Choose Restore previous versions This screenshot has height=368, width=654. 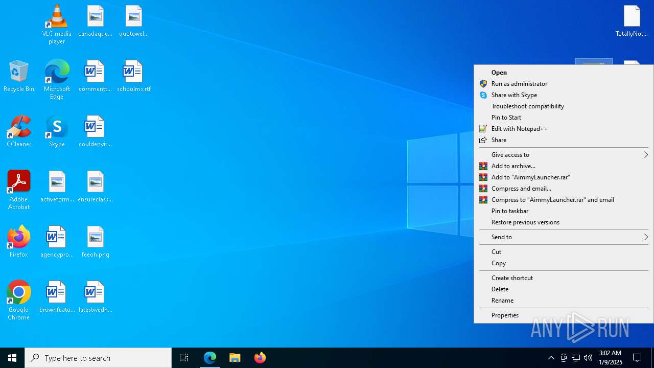(564, 222)
